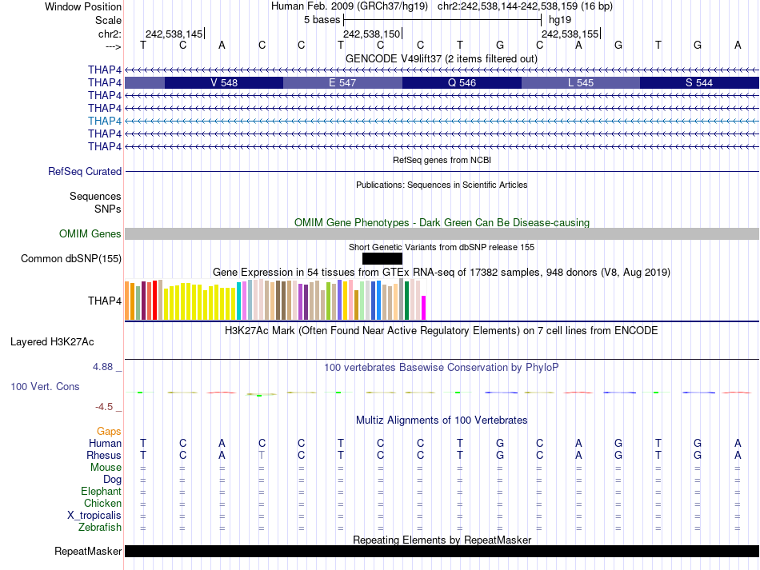Select the E 547 codon block
Screen dimensions: 760x570
[x=342, y=82]
